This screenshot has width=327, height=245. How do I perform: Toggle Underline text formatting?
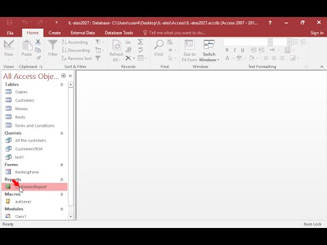(x=243, y=50)
